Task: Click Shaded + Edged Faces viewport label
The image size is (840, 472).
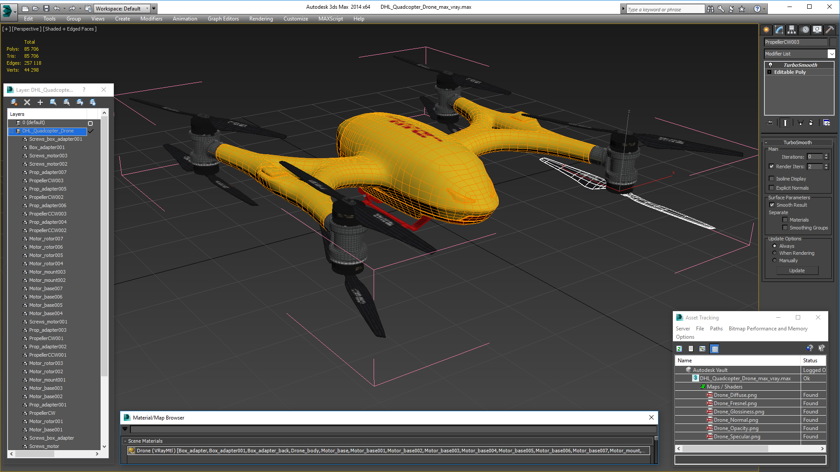Action: (70, 29)
